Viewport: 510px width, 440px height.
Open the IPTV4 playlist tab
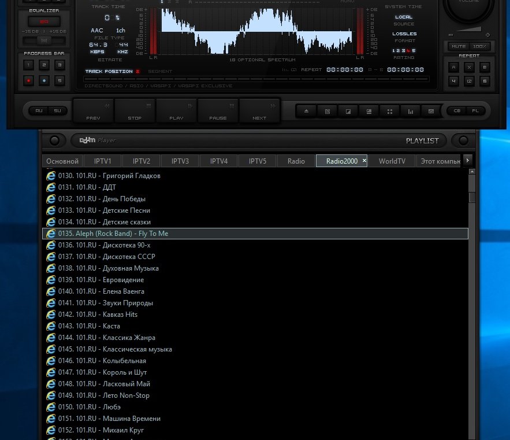tap(218, 161)
